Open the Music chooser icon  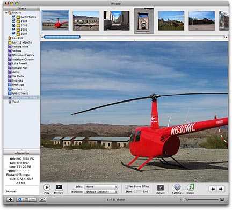coord(190,187)
